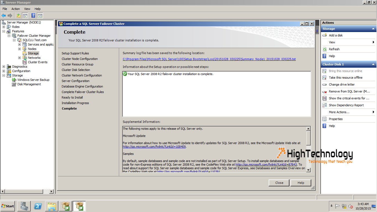Collapse the Cluster Disk 1 actions section

(373, 64)
